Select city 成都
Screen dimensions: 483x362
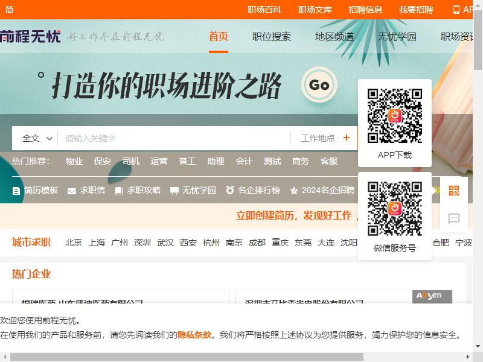(257, 243)
